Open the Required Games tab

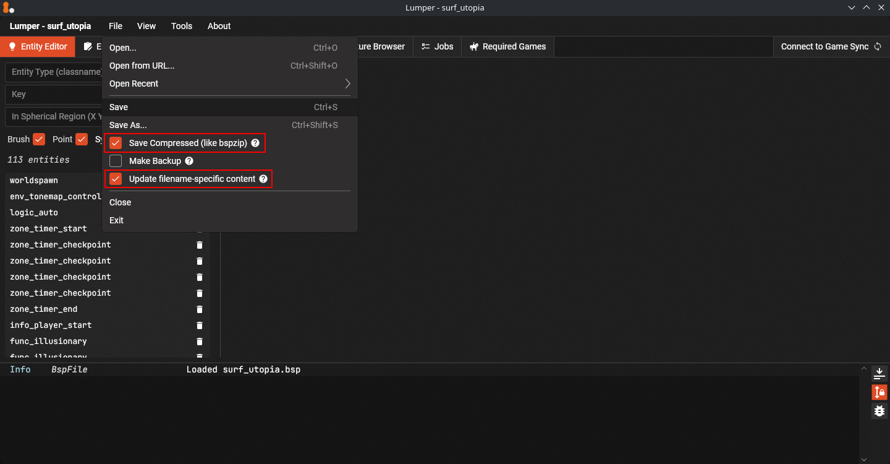coord(507,46)
